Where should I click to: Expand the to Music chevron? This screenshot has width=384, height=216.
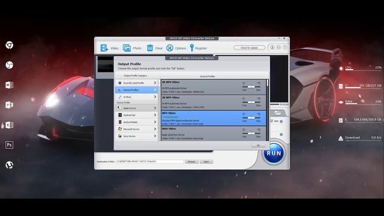[155, 97]
